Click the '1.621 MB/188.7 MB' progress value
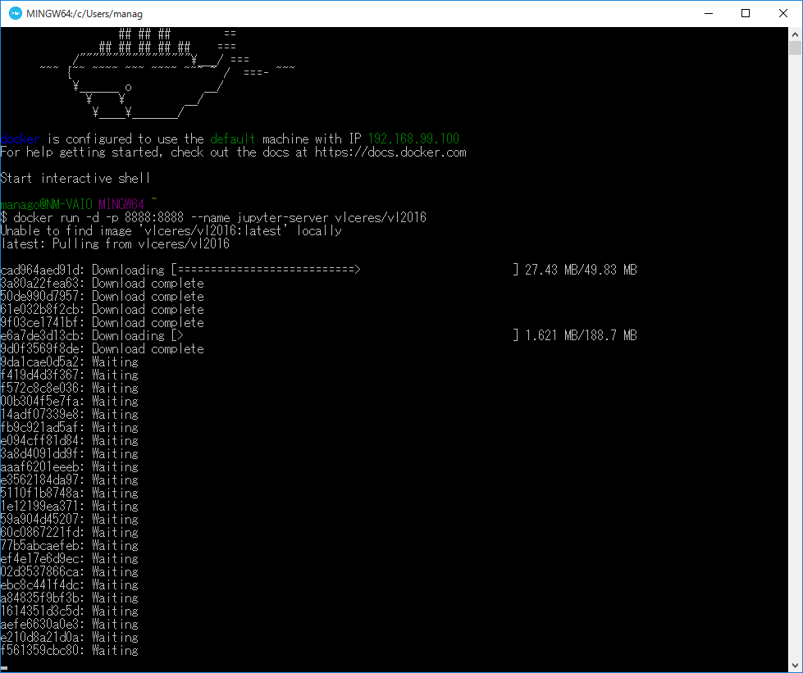This screenshot has height=673, width=803. point(581,335)
